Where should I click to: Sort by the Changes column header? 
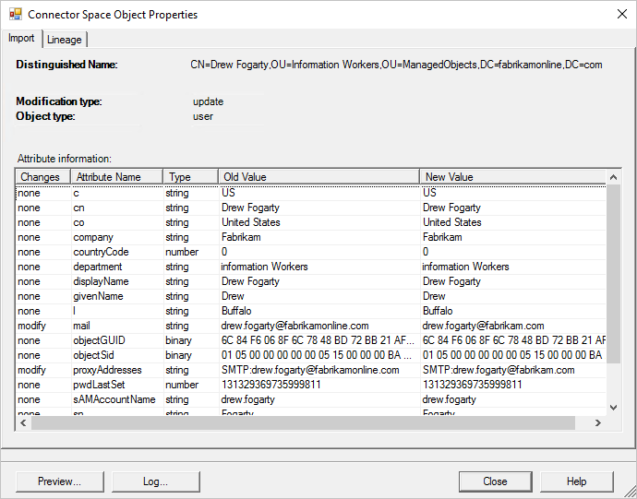coord(41,177)
